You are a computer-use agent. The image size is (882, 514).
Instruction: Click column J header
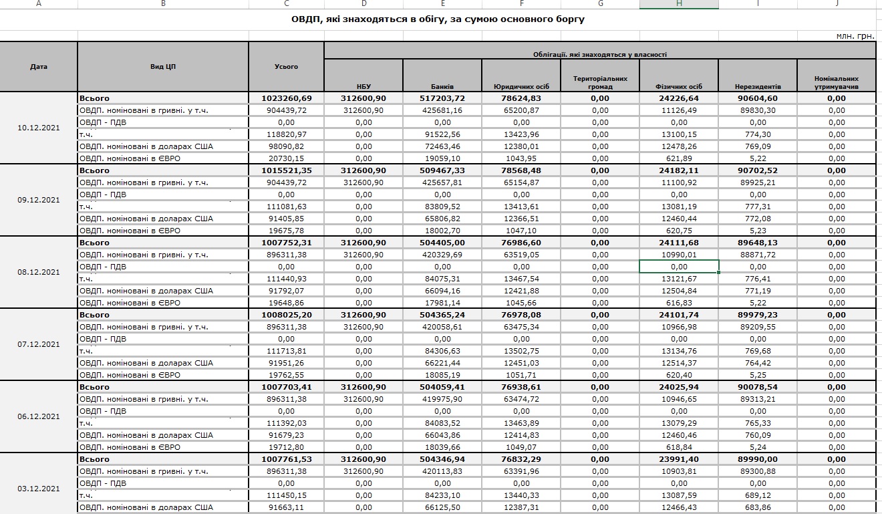(x=836, y=4)
